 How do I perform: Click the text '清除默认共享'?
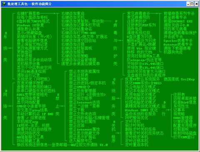pyautogui.click(x=28, y=29)
